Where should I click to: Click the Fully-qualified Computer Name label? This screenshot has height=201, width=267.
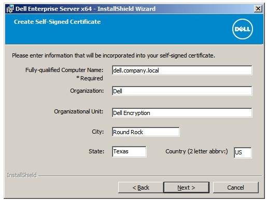64,70
